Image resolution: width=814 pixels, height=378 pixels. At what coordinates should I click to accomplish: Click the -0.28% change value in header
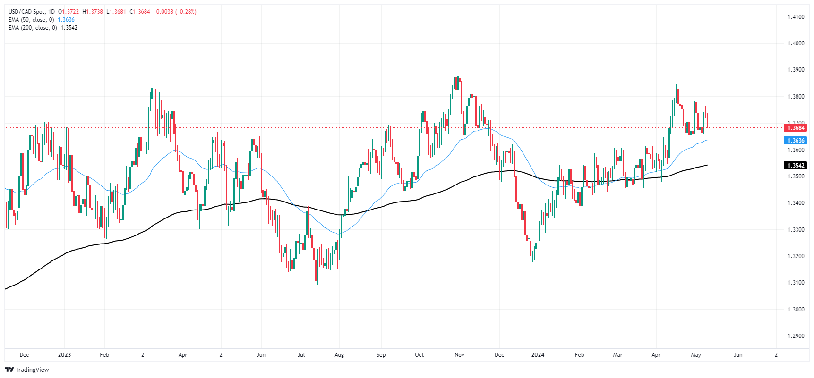click(186, 12)
